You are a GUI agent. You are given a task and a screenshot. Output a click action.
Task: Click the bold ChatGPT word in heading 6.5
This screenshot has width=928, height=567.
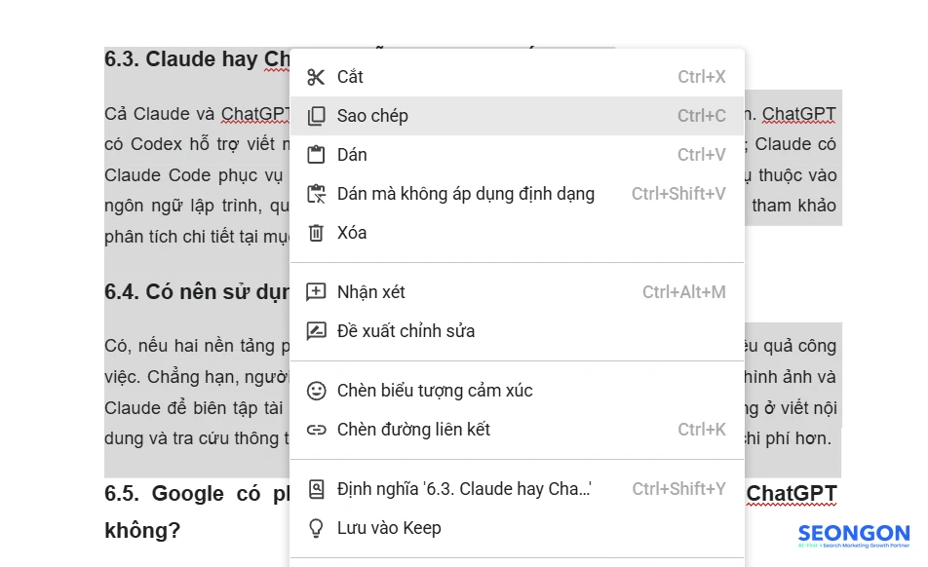[x=792, y=494]
